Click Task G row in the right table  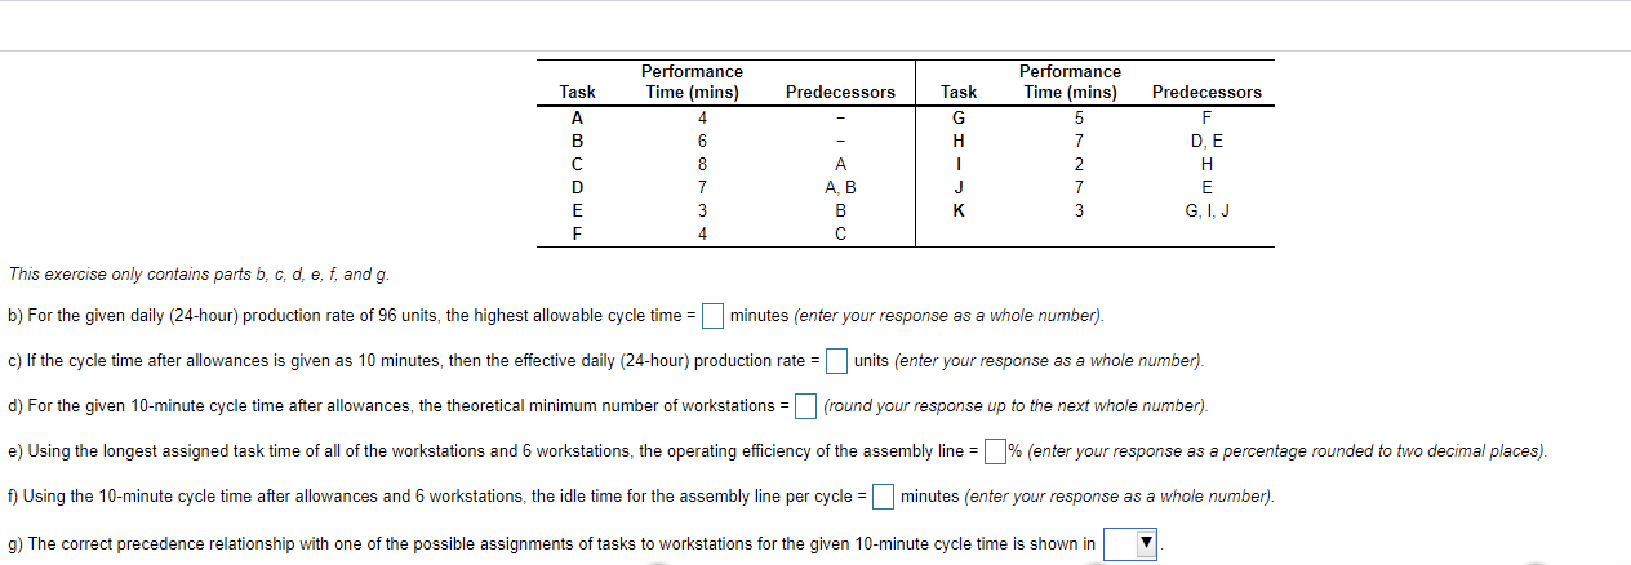coord(960,117)
